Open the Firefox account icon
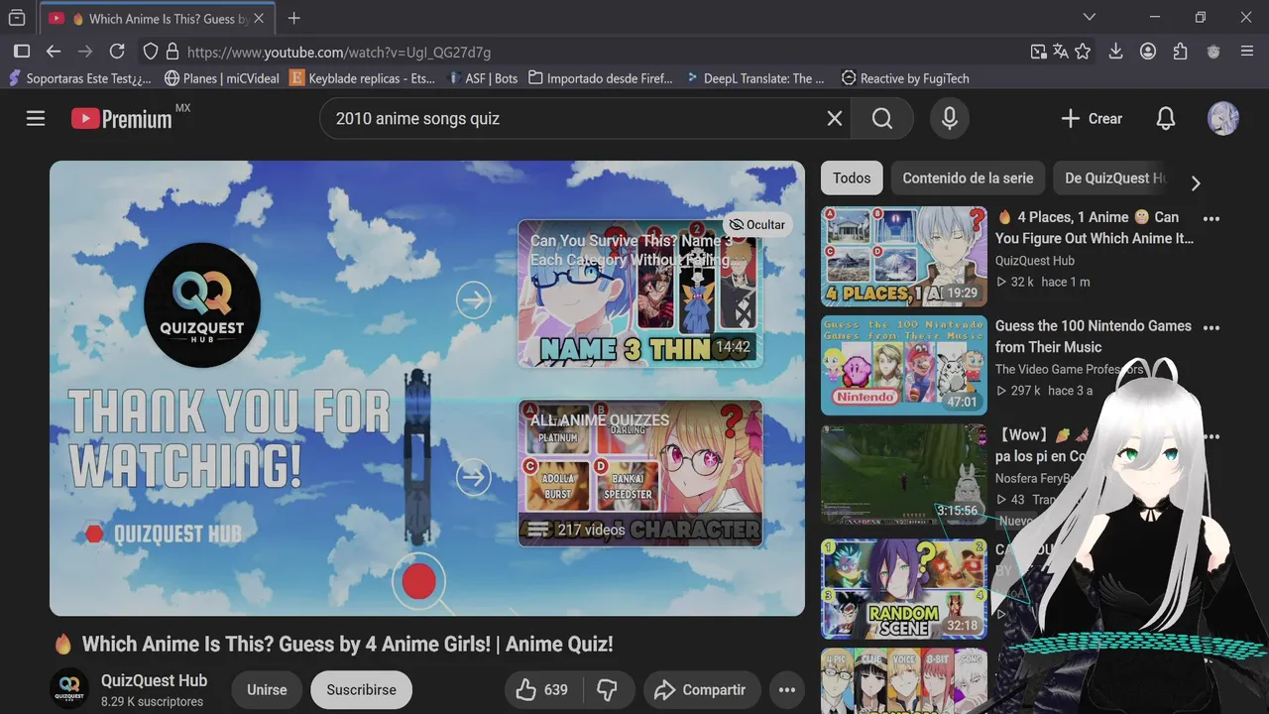Viewport: 1269px width, 714px height. (1148, 52)
